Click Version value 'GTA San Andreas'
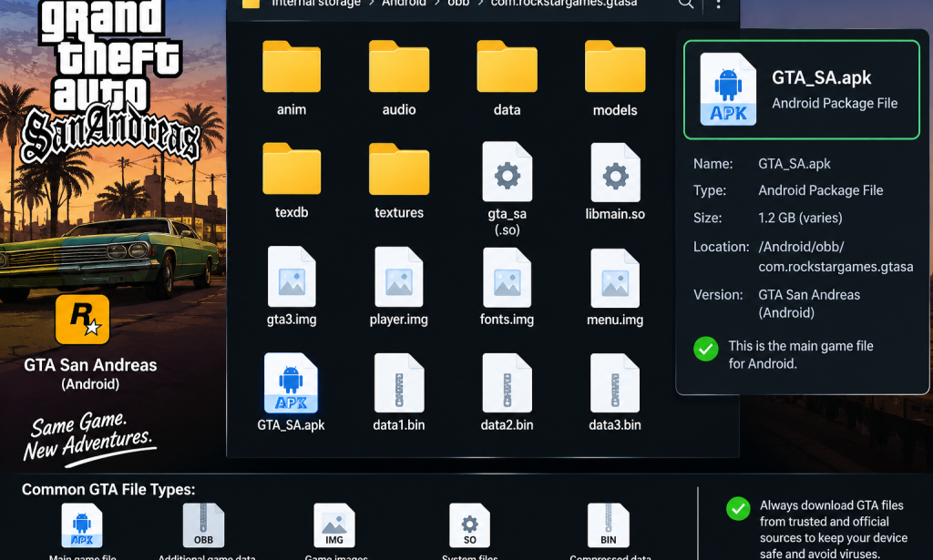The width and height of the screenshot is (933, 560). point(809,295)
